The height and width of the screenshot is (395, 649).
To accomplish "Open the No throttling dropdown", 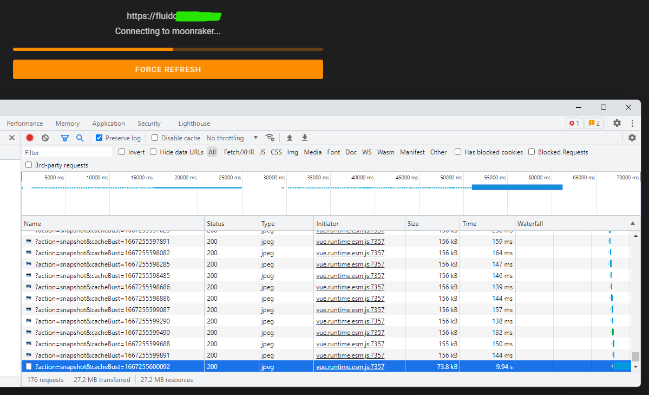I will 232,138.
